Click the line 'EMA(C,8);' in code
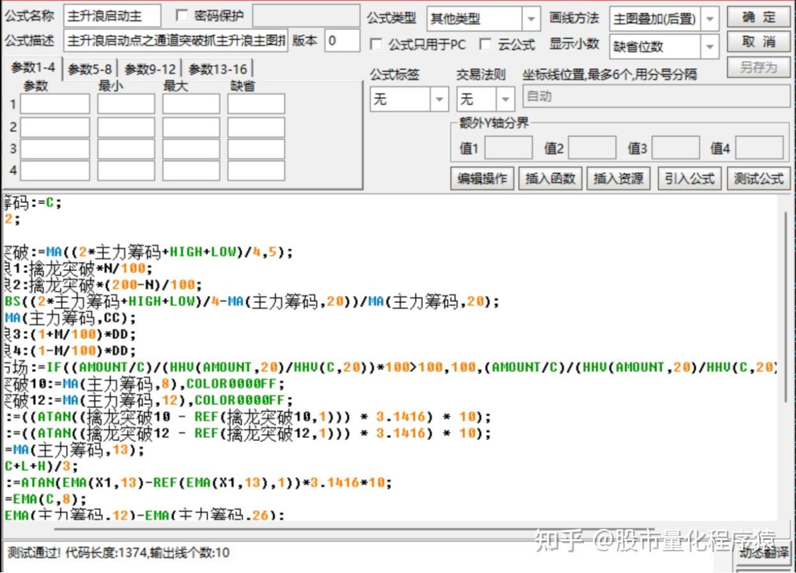Image resolution: width=796 pixels, height=573 pixels. [45, 499]
